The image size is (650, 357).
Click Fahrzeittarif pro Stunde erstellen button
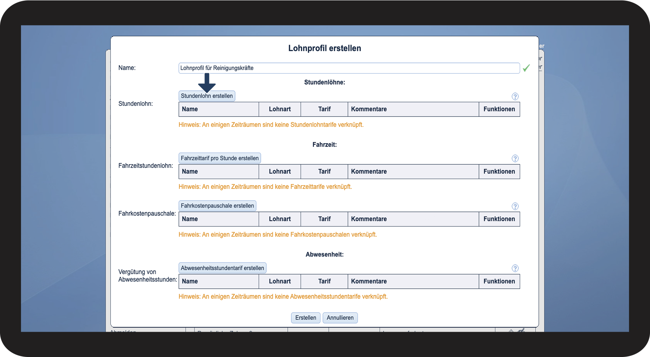tap(220, 158)
